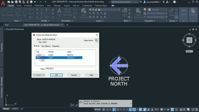The image size is (199, 112).
Task: Click the Open file icon in the quick access toolbar
Action: click(x=12, y=2)
